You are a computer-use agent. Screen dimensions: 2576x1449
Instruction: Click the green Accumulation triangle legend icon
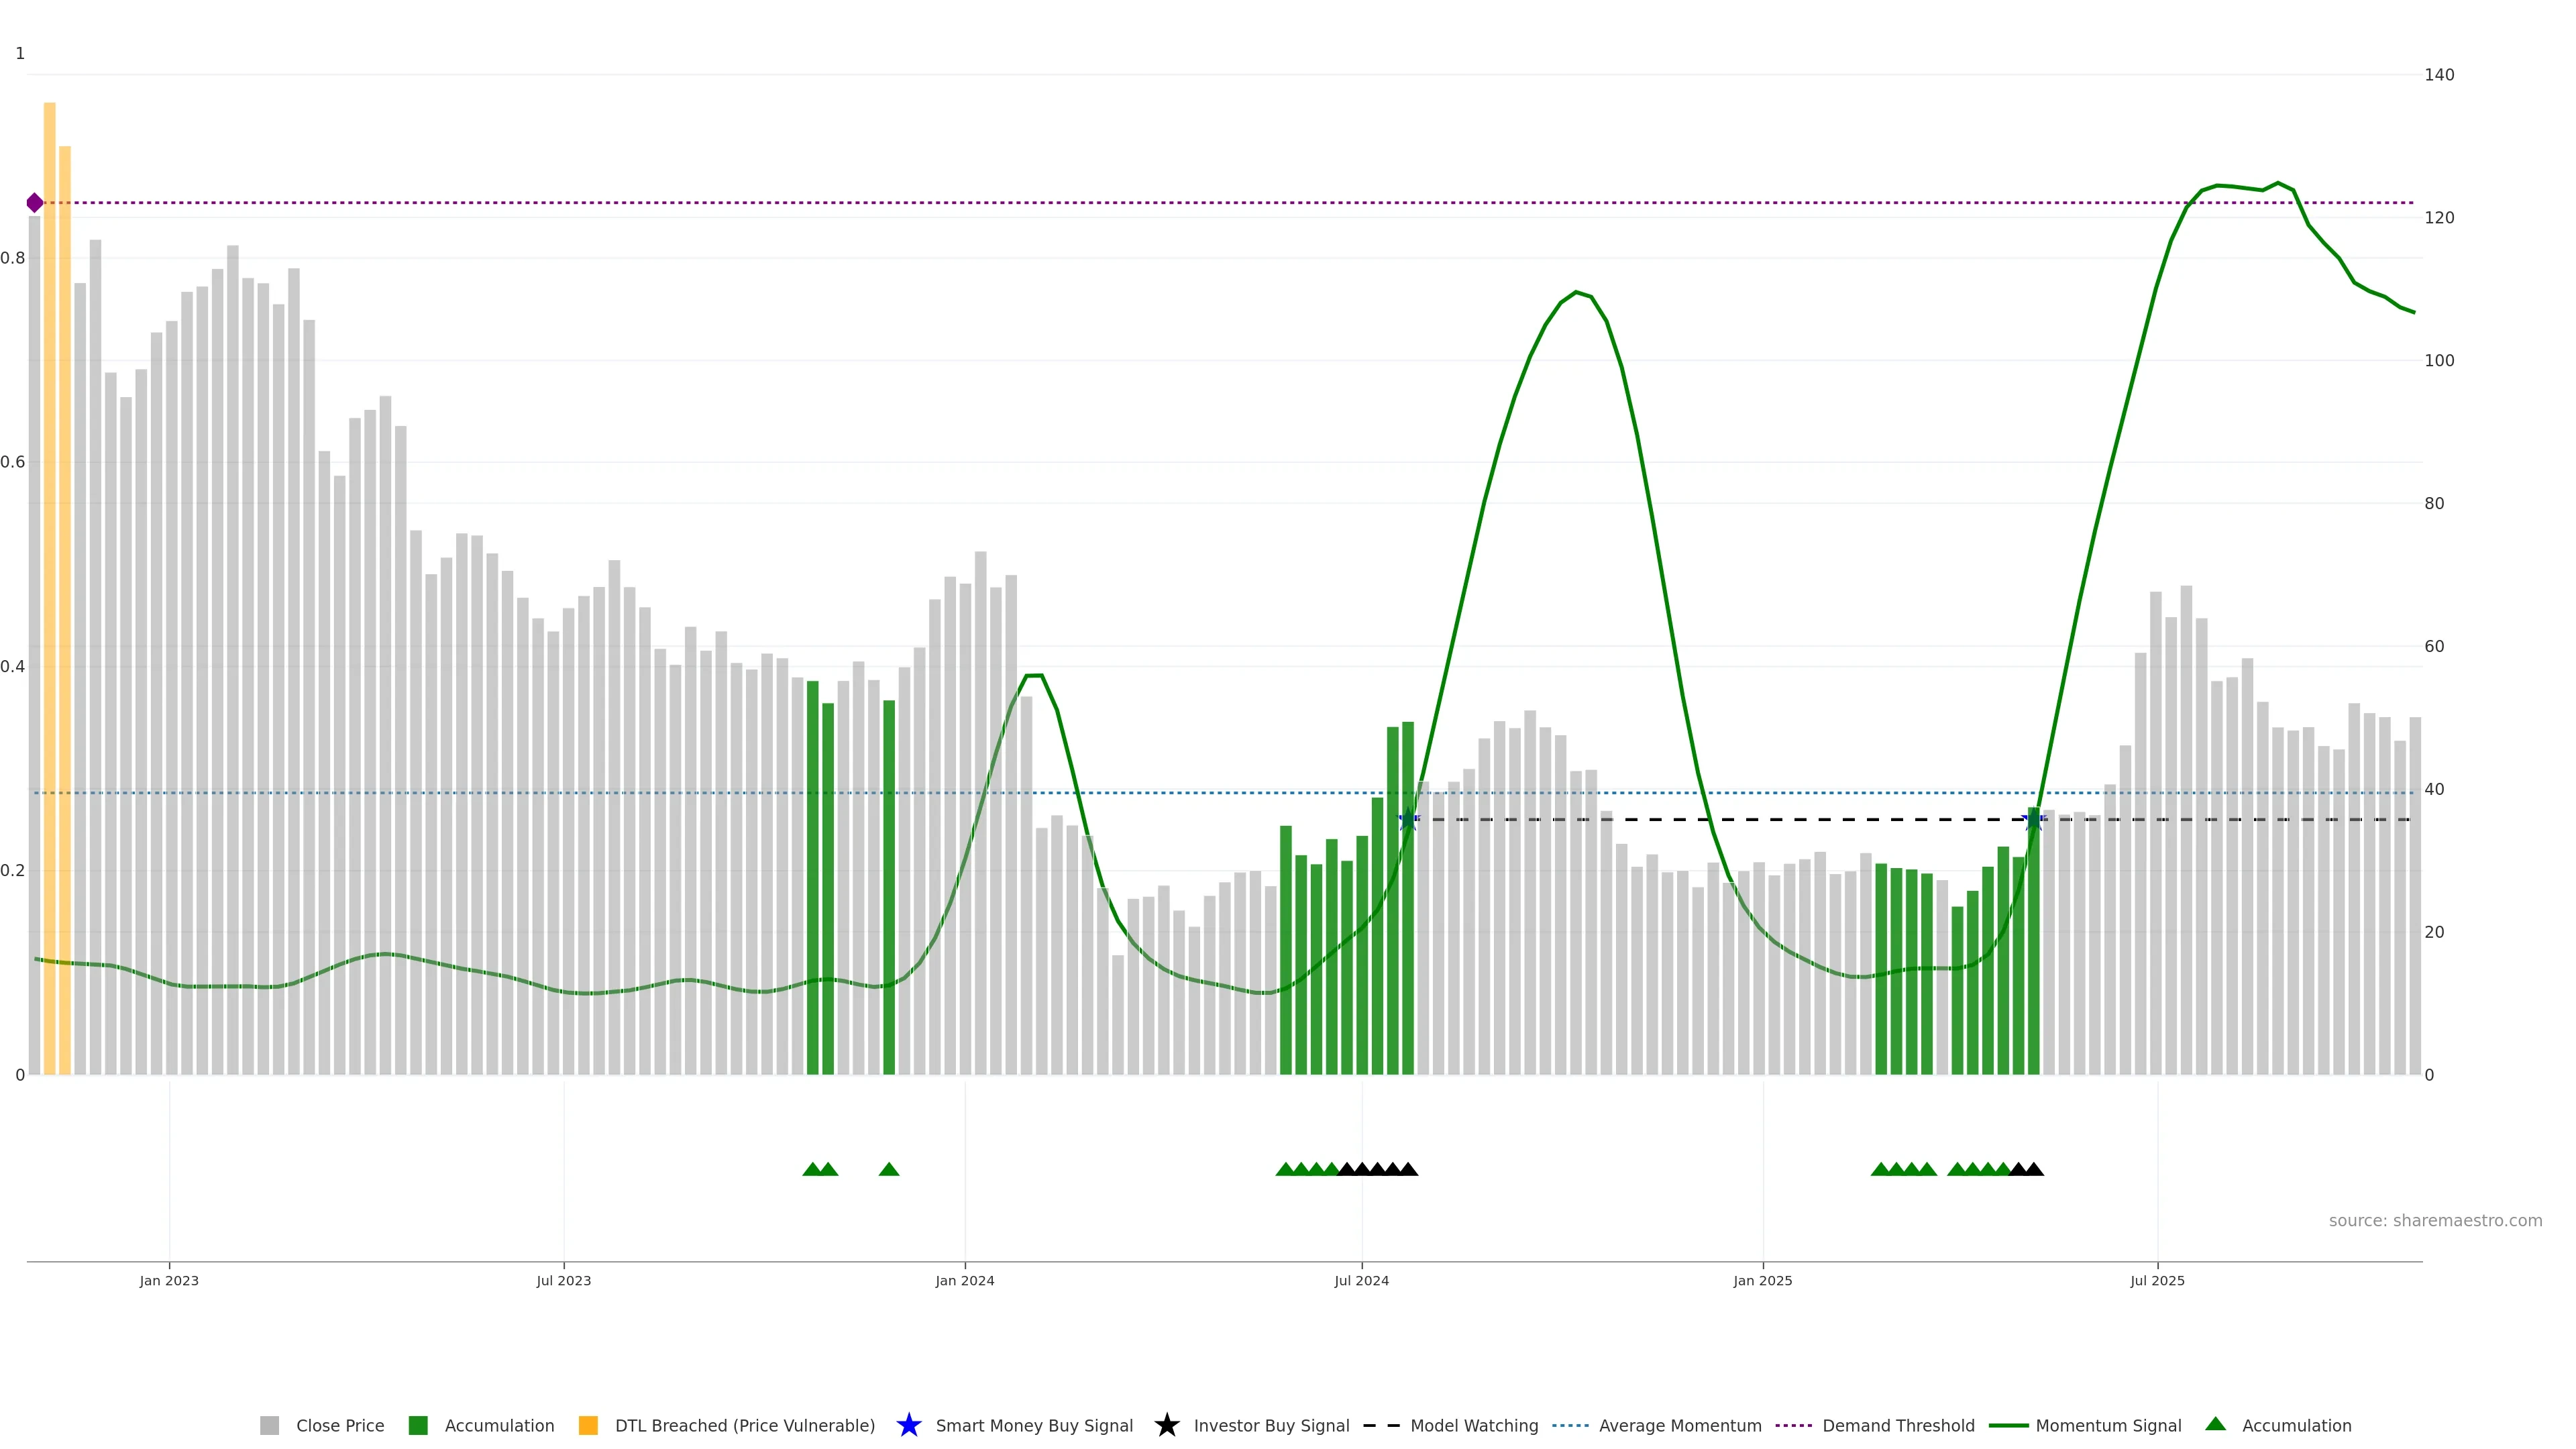coord(2215,1424)
